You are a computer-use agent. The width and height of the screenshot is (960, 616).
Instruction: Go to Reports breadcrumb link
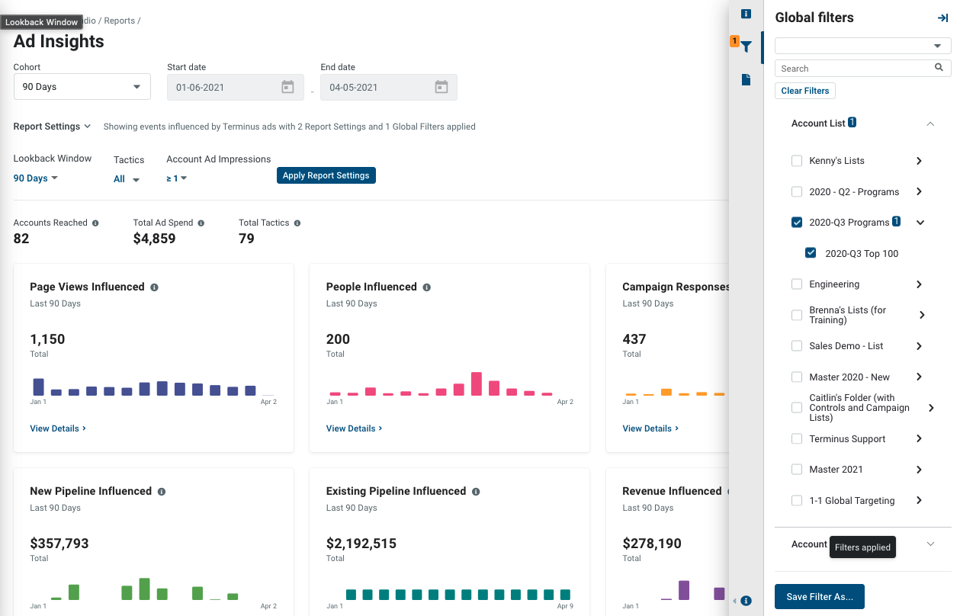pos(120,21)
